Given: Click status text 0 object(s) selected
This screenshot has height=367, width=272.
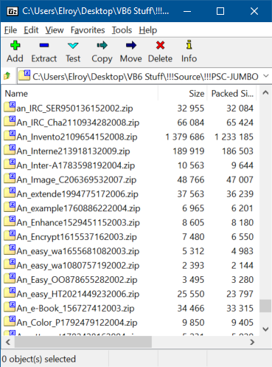Looking at the screenshot, I should [x=39, y=359].
